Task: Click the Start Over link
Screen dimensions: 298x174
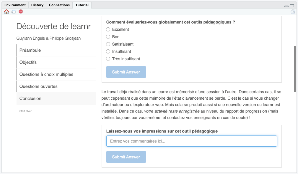Action: click(x=25, y=111)
